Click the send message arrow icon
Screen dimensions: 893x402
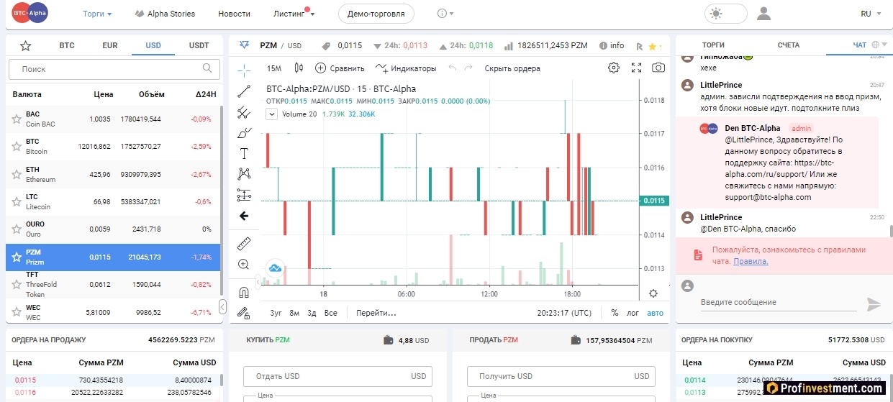[x=874, y=304]
